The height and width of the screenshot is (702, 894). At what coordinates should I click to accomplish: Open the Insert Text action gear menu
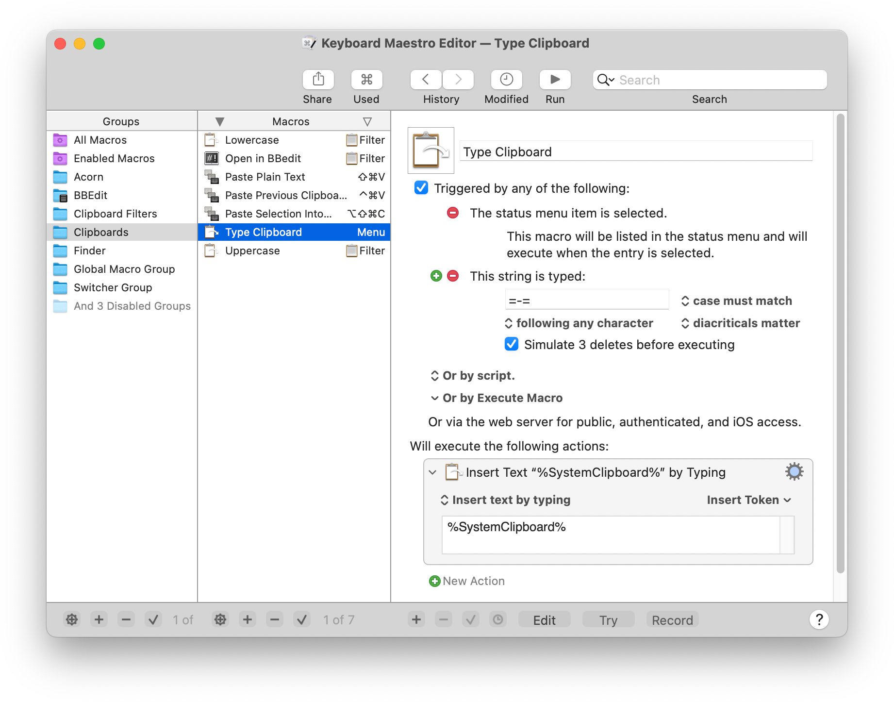pyautogui.click(x=794, y=471)
